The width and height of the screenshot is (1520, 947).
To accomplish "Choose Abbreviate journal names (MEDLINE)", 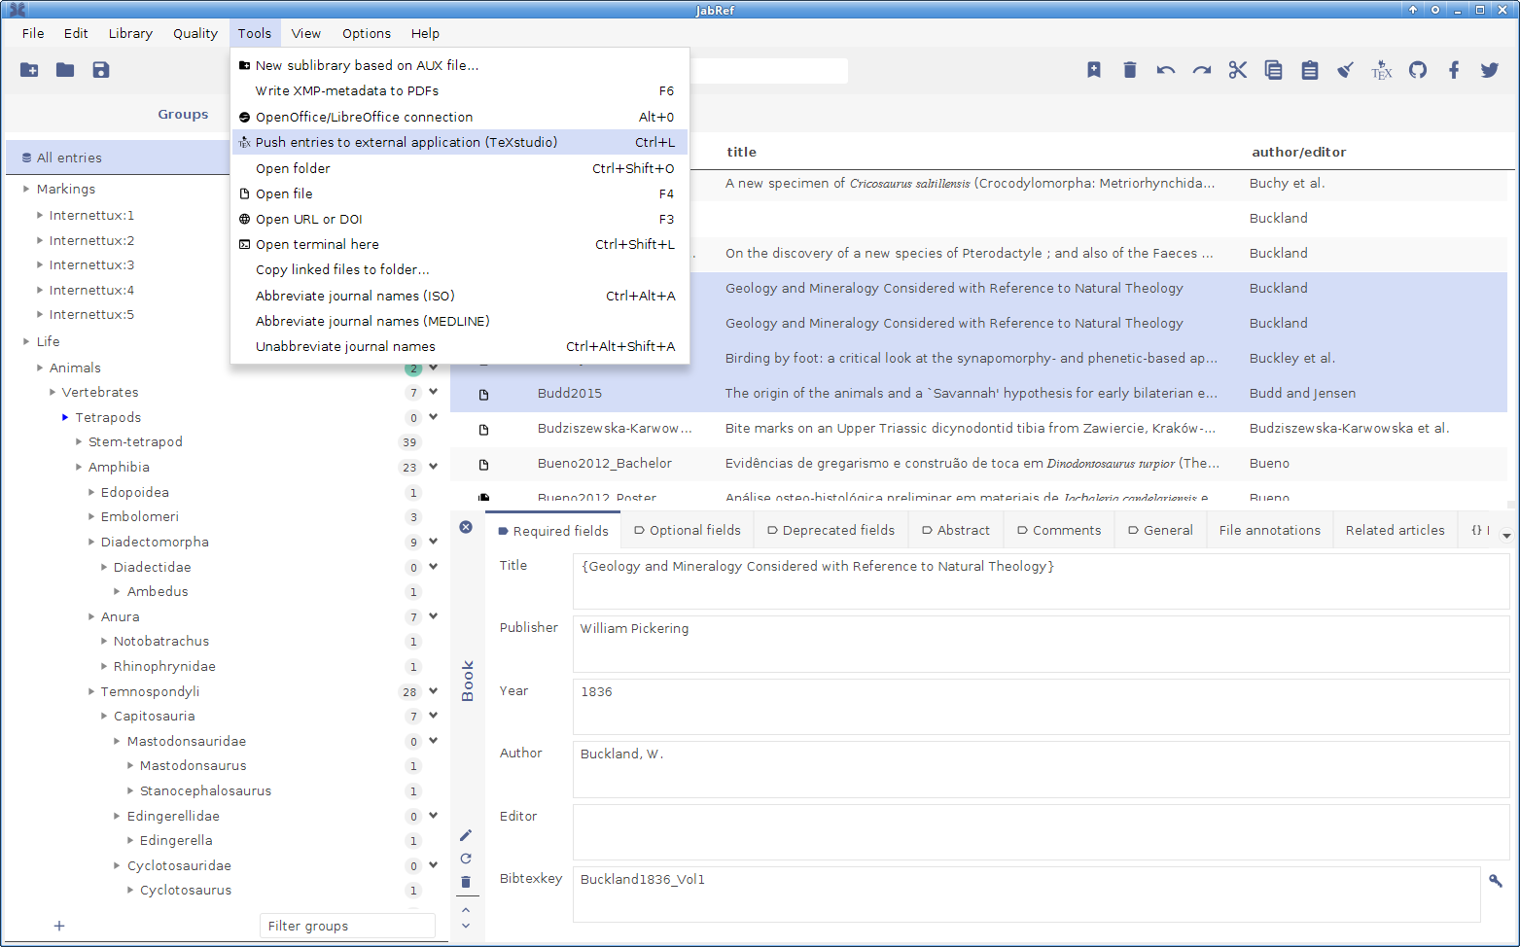I will point(459,321).
